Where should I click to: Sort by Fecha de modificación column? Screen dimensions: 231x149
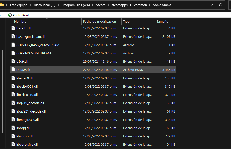click(100, 21)
